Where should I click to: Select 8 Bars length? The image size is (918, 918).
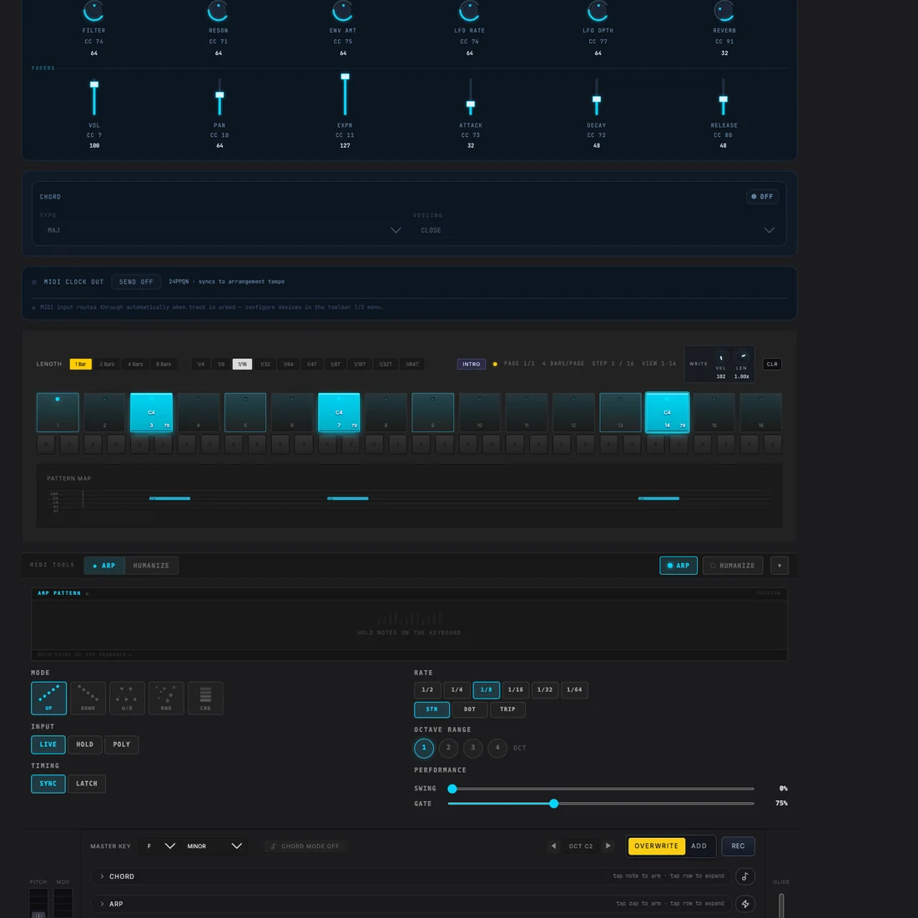pyautogui.click(x=164, y=364)
